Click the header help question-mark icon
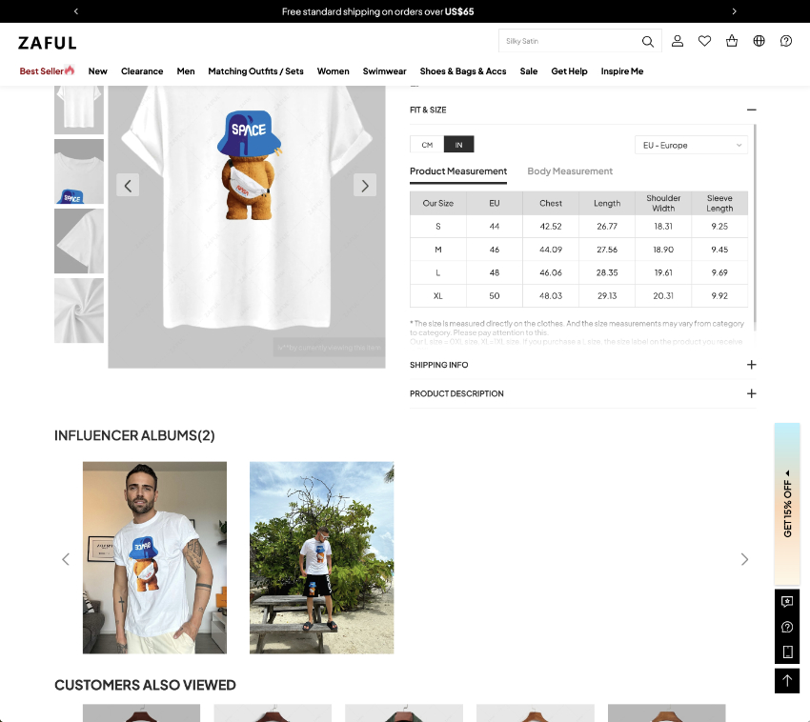 (x=786, y=41)
